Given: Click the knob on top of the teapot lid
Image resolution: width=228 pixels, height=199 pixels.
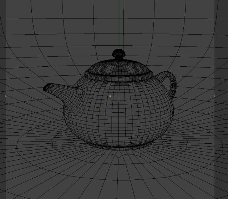Looking at the screenshot, I should (119, 54).
